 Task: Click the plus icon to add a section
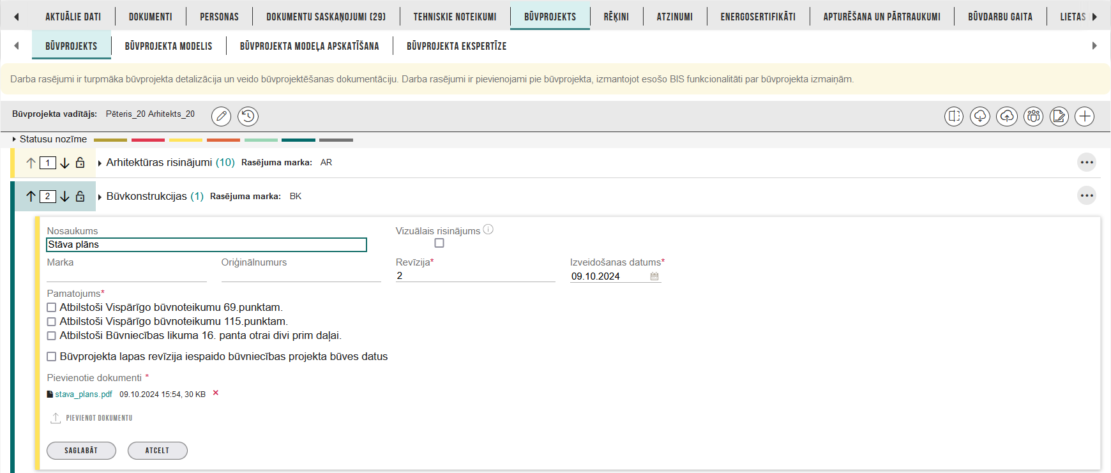tap(1085, 116)
